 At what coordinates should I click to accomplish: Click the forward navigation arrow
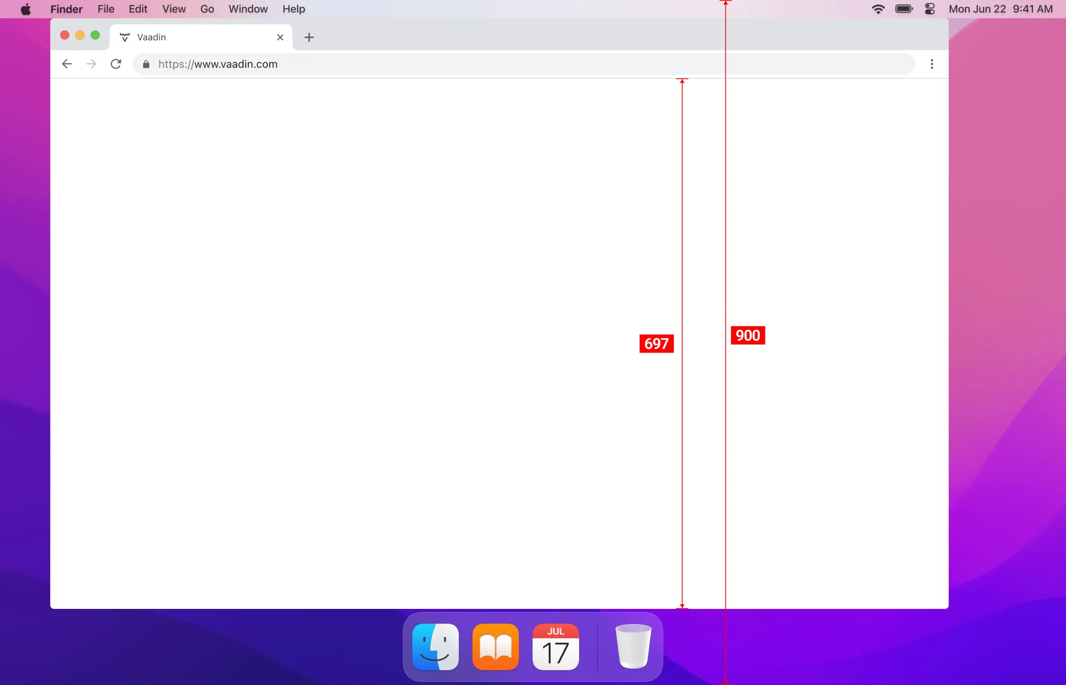tap(91, 64)
